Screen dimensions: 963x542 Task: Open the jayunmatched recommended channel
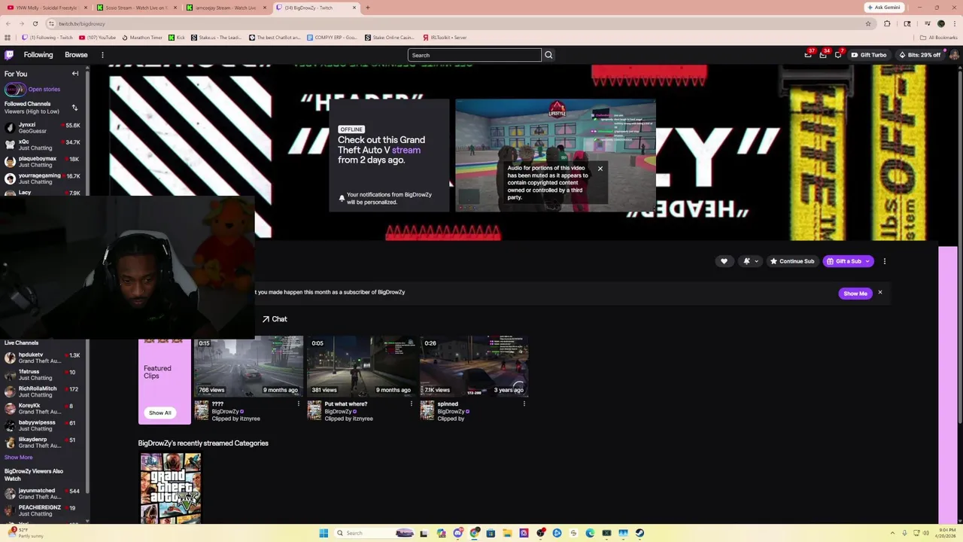click(42, 494)
